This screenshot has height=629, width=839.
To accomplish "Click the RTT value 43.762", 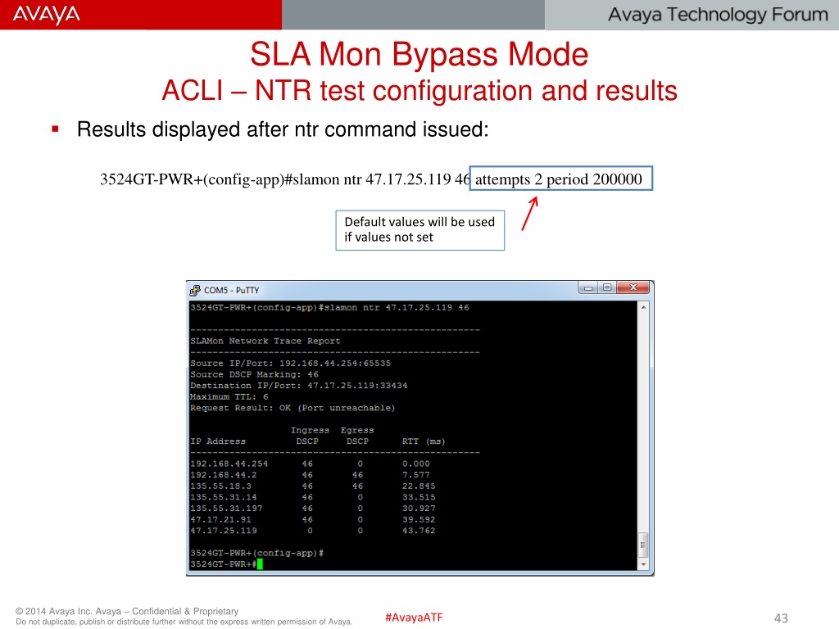I will coord(419,531).
